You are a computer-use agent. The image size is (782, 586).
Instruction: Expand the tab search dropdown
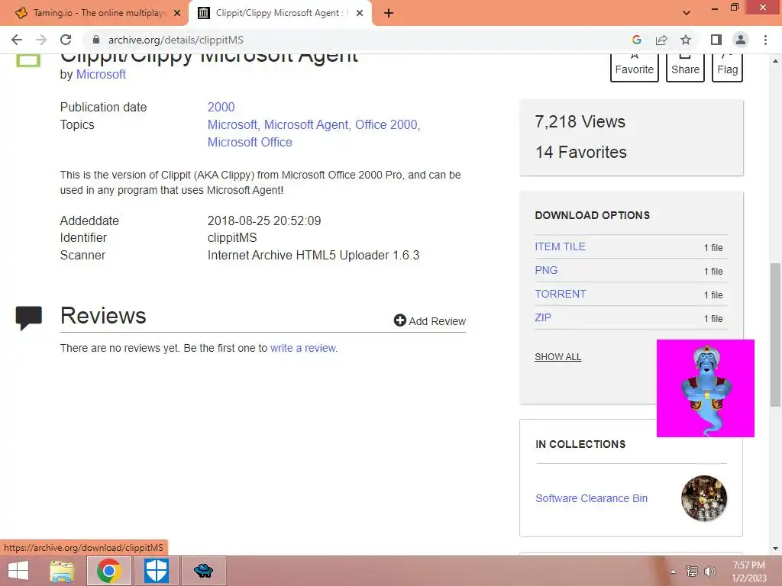coord(687,13)
